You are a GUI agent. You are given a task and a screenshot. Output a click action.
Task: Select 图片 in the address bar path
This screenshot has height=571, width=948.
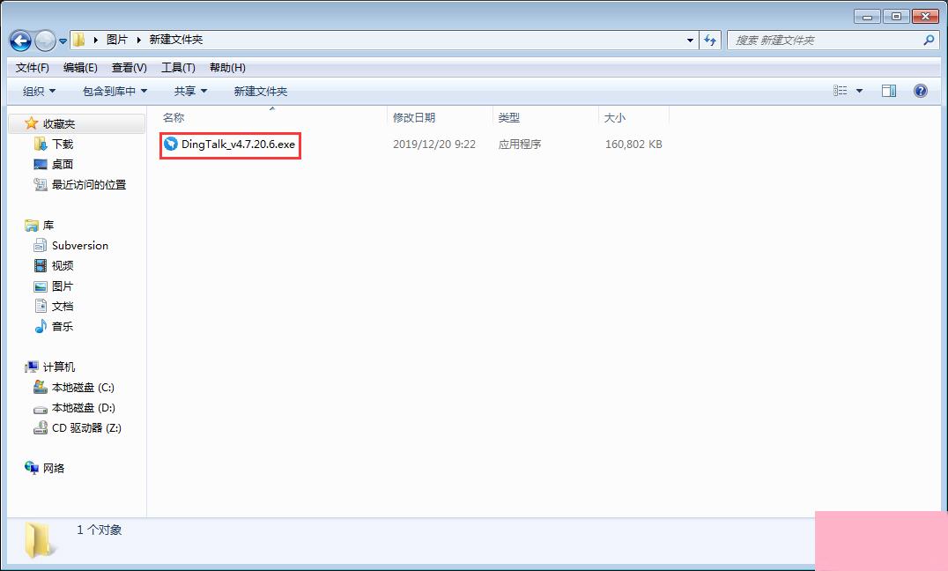116,40
